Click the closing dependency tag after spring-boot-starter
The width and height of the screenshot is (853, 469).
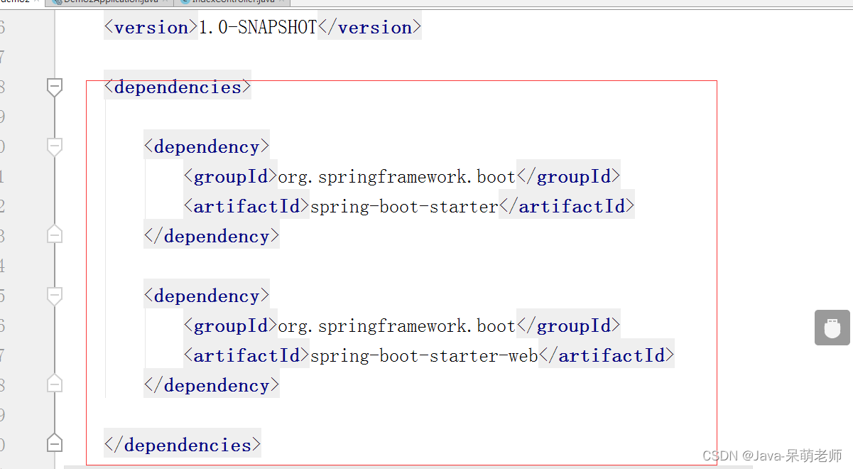(x=212, y=237)
